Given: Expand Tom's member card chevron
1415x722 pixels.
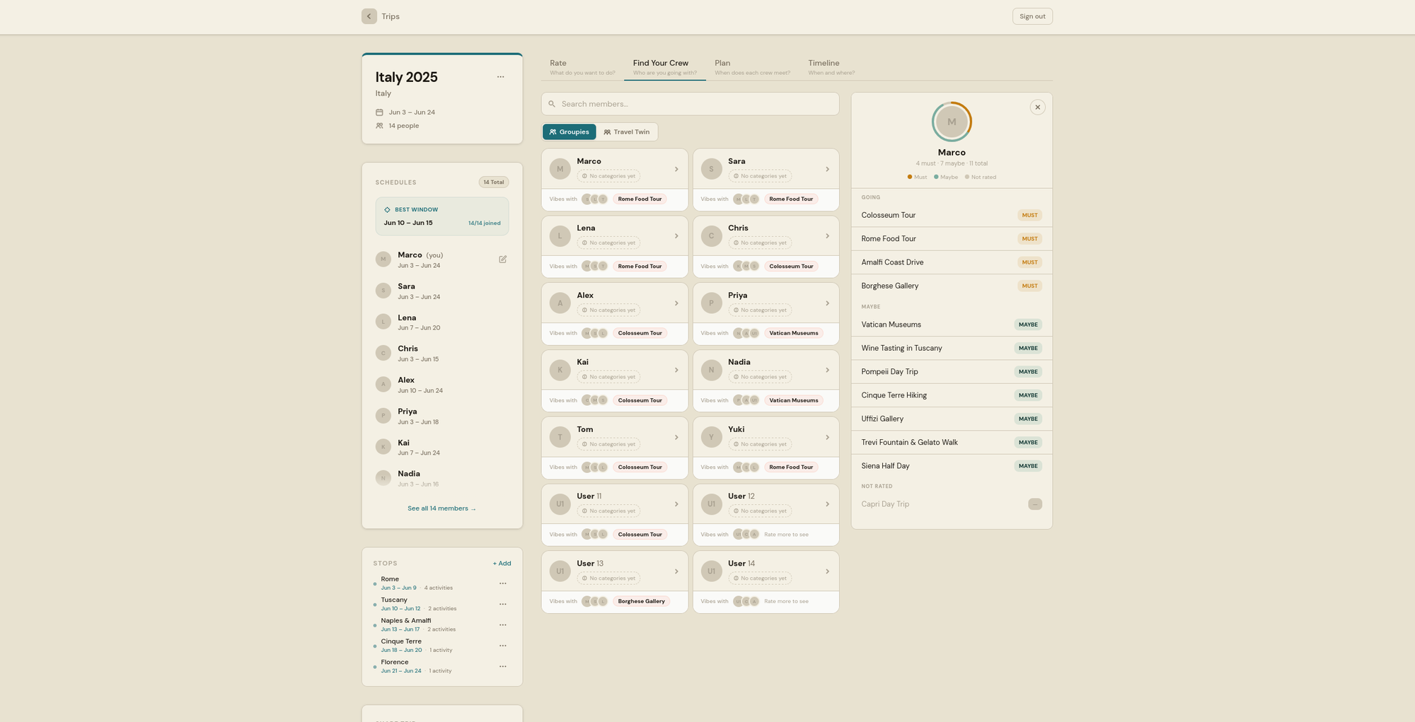Looking at the screenshot, I should [x=676, y=437].
